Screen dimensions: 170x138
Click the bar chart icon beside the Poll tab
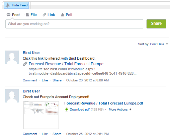pos(63,15)
